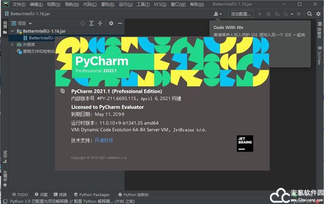This screenshot has width=324, height=204.
Task: Open the 窗口(W) menu
Action: pyautogui.click(x=178, y=4)
